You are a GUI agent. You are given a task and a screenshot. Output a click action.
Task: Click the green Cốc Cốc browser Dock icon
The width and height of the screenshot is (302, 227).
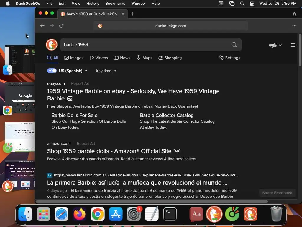[x=232, y=214]
